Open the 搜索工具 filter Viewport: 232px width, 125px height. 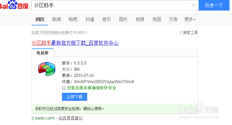pos(188,33)
